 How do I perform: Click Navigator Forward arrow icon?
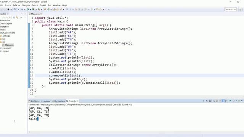coord(7,18)
